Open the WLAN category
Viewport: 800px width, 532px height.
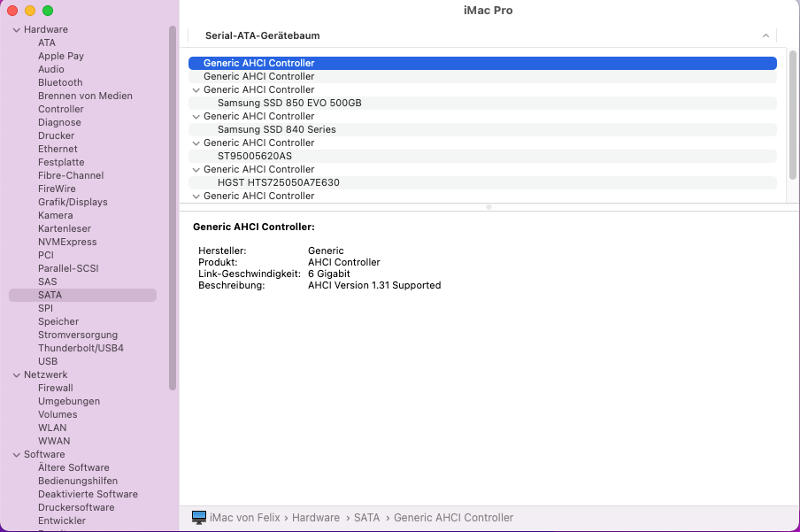52,428
